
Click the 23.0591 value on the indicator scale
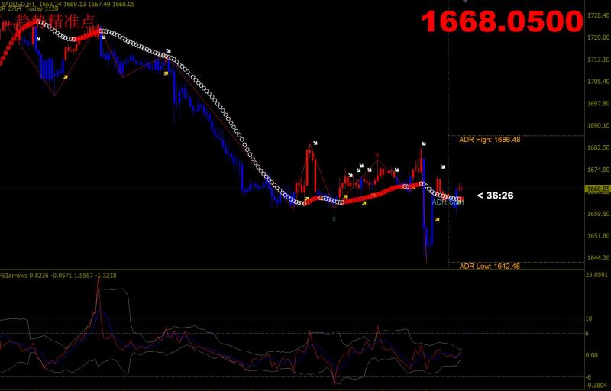(596, 275)
